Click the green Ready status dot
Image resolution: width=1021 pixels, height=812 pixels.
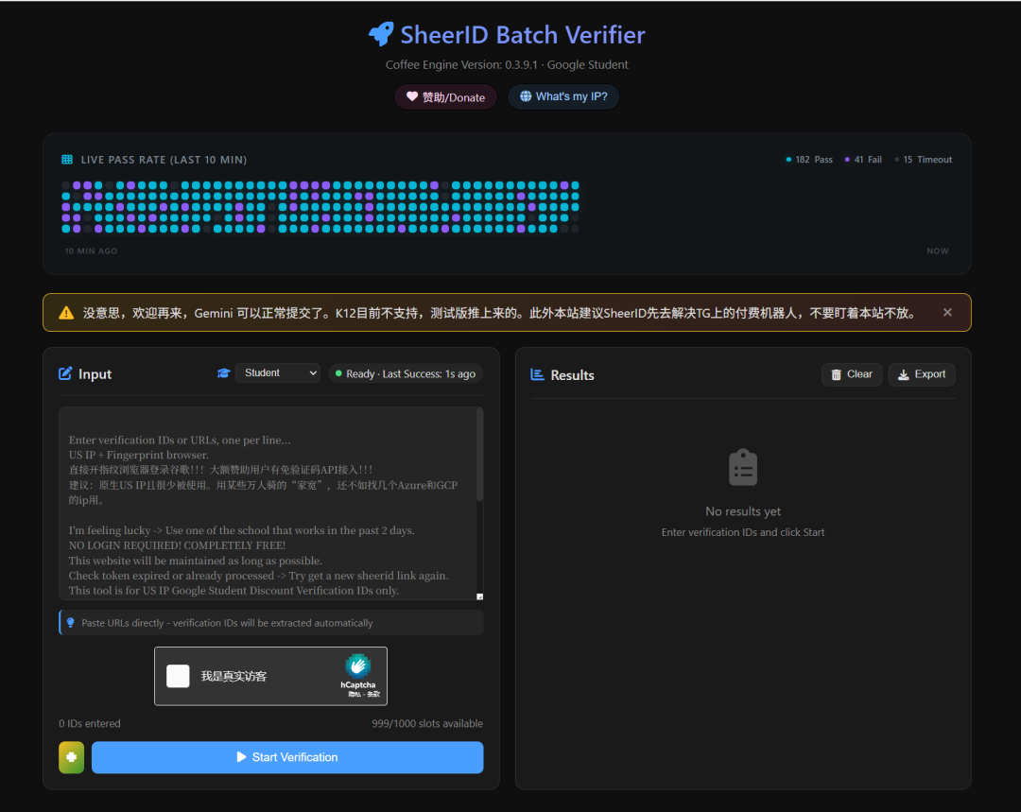[338, 373]
